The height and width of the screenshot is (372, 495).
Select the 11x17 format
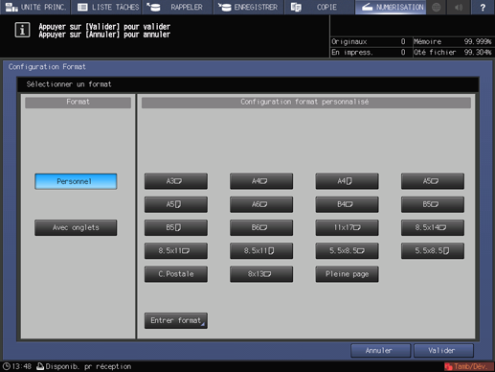[x=347, y=227]
